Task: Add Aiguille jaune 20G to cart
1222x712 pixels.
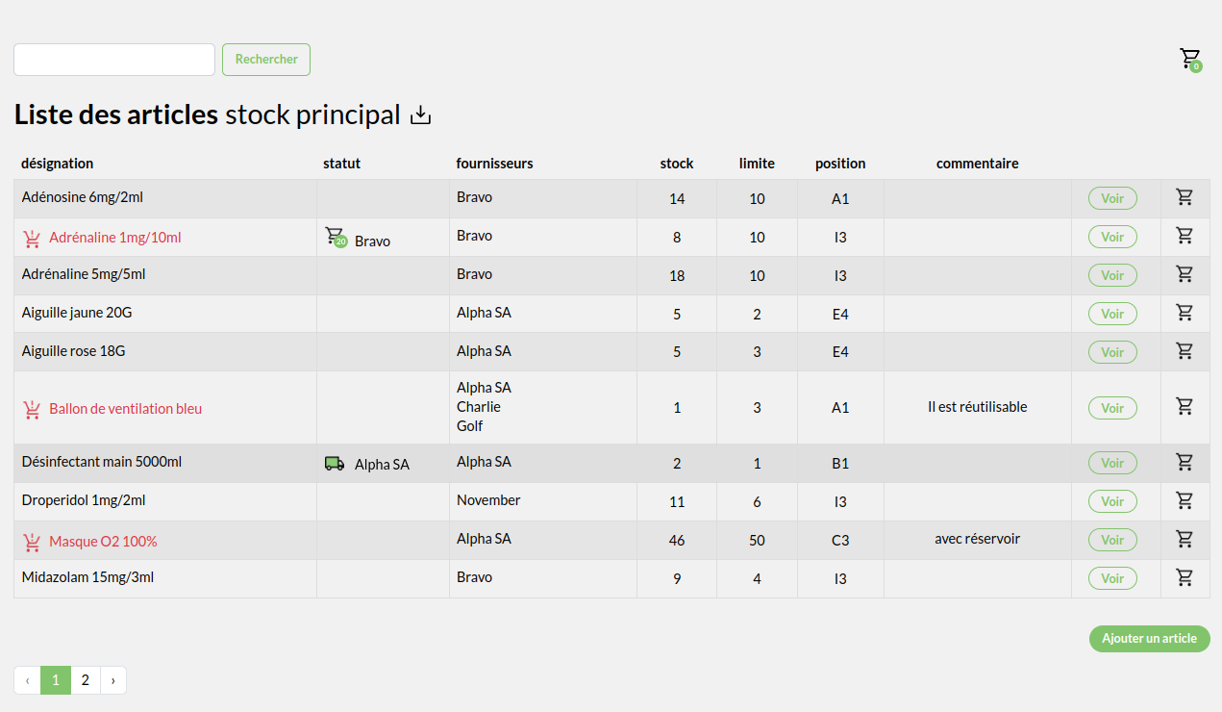Action: click(1185, 313)
